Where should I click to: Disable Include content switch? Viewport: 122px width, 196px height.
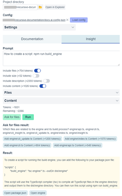43,86
